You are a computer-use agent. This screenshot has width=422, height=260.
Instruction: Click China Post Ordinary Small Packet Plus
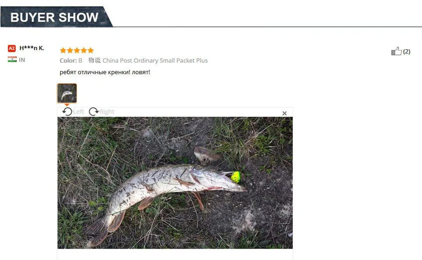coord(155,61)
